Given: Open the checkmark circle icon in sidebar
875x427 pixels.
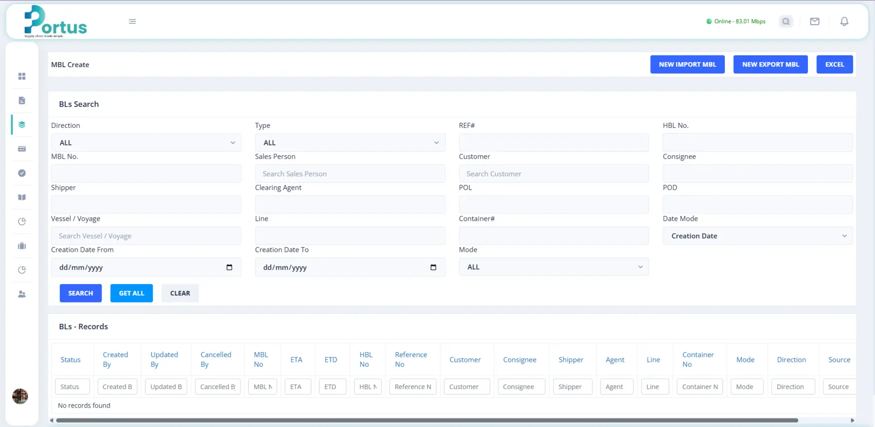Looking at the screenshot, I should coord(22,173).
